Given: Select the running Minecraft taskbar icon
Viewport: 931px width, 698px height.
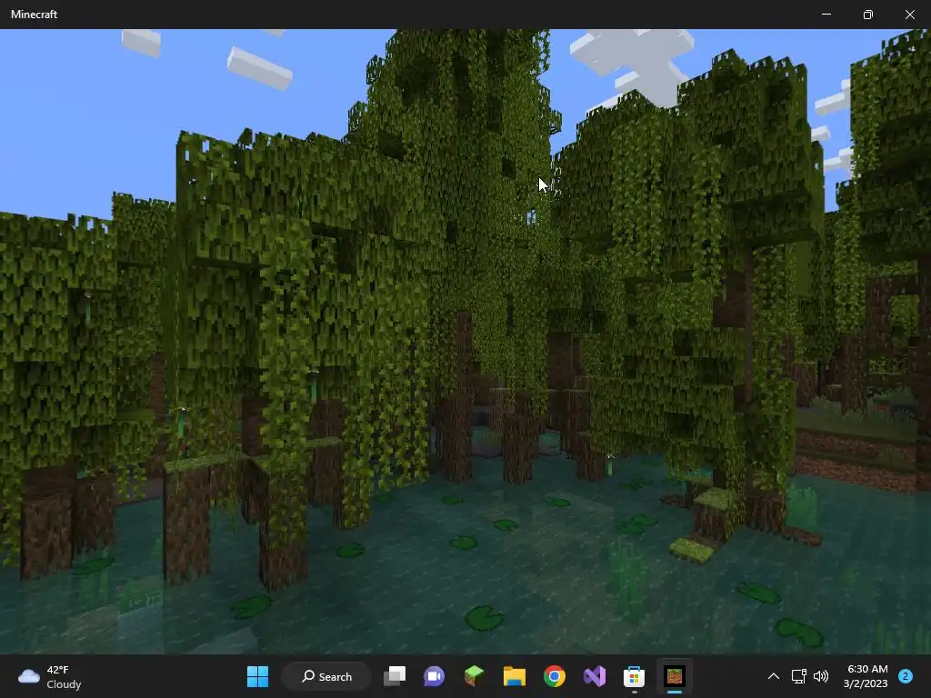Looking at the screenshot, I should point(675,676).
